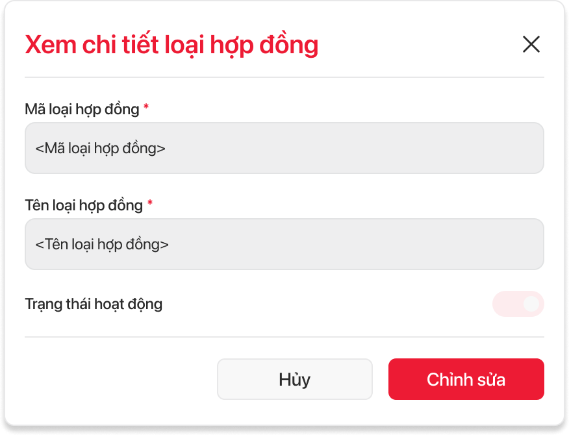569x435 pixels.
Task: Click the red asterisk beside Mã loại hợp đồng
Action: [x=146, y=106]
